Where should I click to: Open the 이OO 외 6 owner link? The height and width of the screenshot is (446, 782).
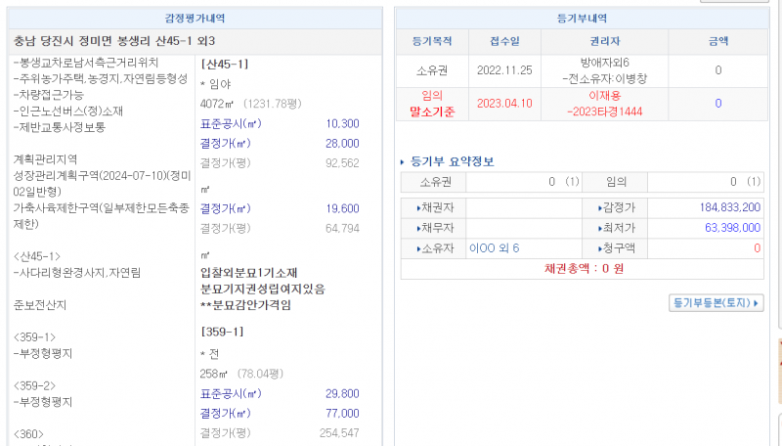pos(495,248)
